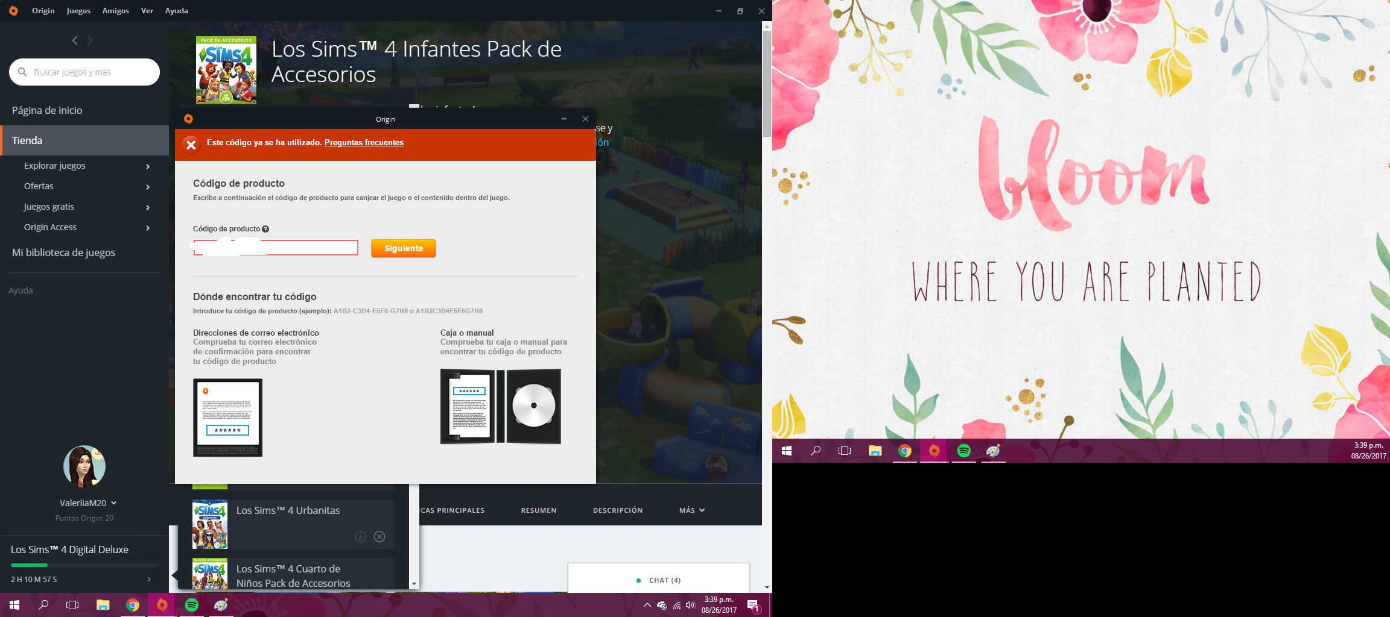Click the Buscar juegos y más search field
Viewport: 1390px width, 617px height.
[84, 72]
